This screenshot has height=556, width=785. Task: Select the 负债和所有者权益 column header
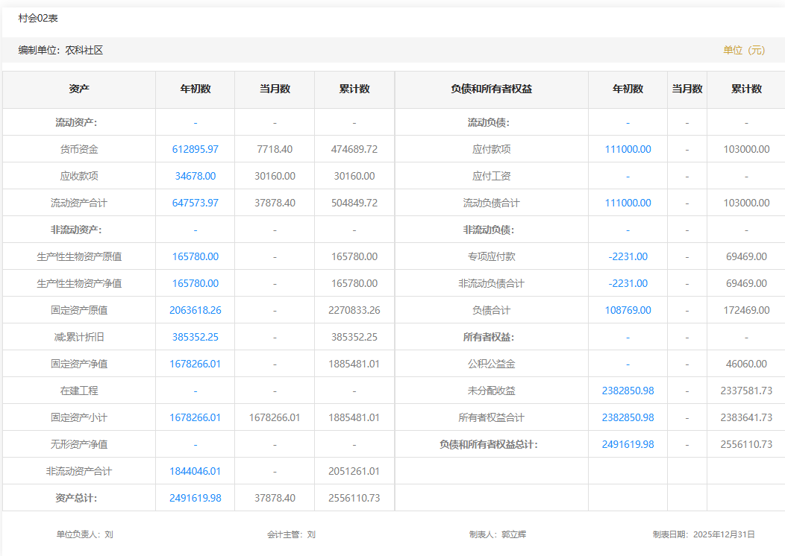pyautogui.click(x=491, y=89)
